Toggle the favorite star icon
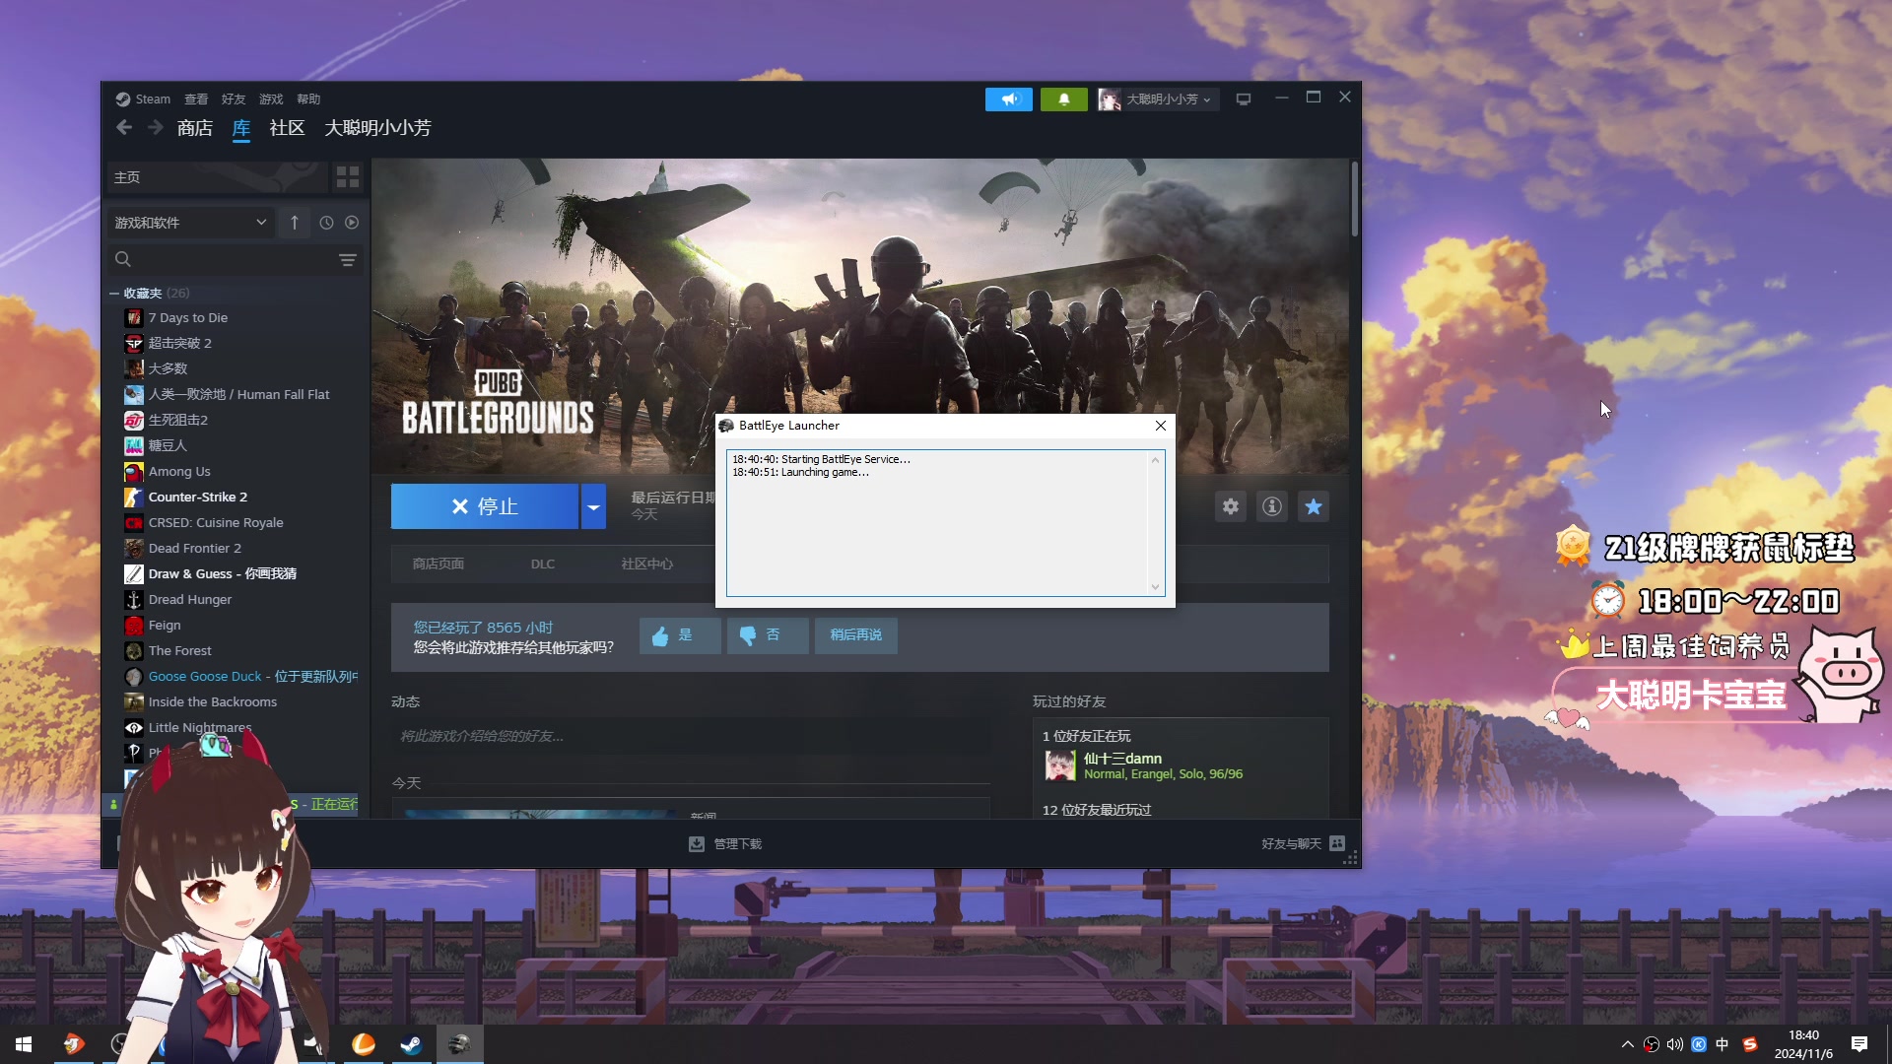Image resolution: width=1892 pixels, height=1064 pixels. 1314,506
